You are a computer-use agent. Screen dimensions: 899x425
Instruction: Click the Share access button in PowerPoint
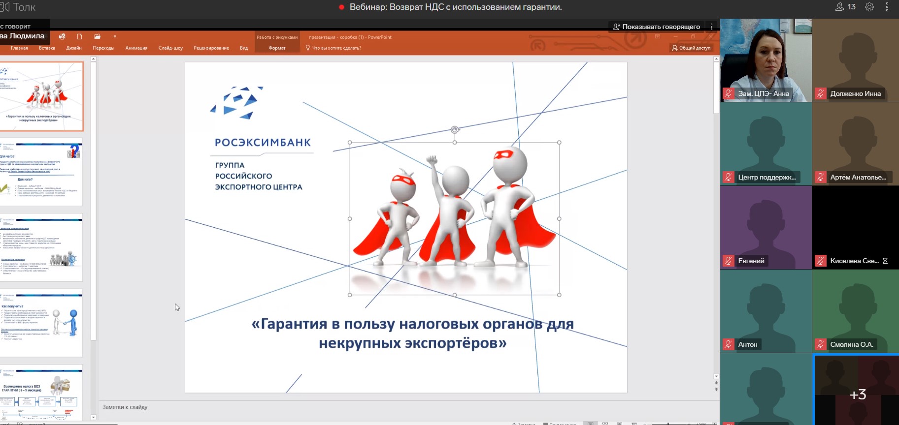click(x=691, y=48)
